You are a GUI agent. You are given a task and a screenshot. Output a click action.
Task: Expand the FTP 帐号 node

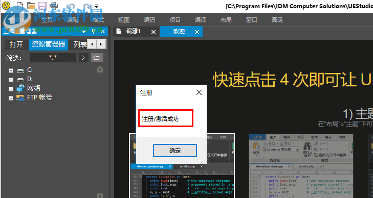[x=11, y=98]
